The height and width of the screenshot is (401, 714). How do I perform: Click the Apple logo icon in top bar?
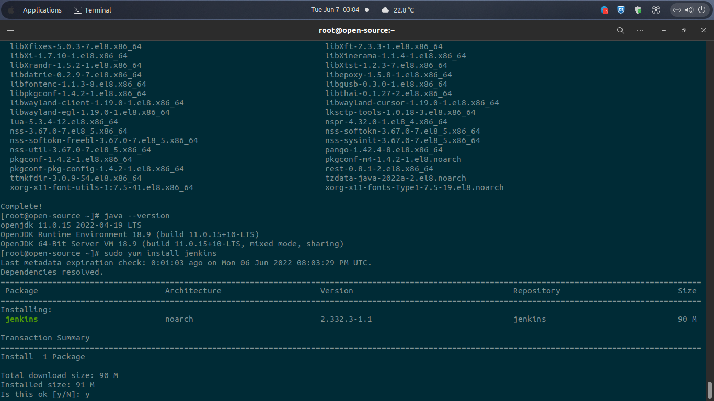point(11,10)
